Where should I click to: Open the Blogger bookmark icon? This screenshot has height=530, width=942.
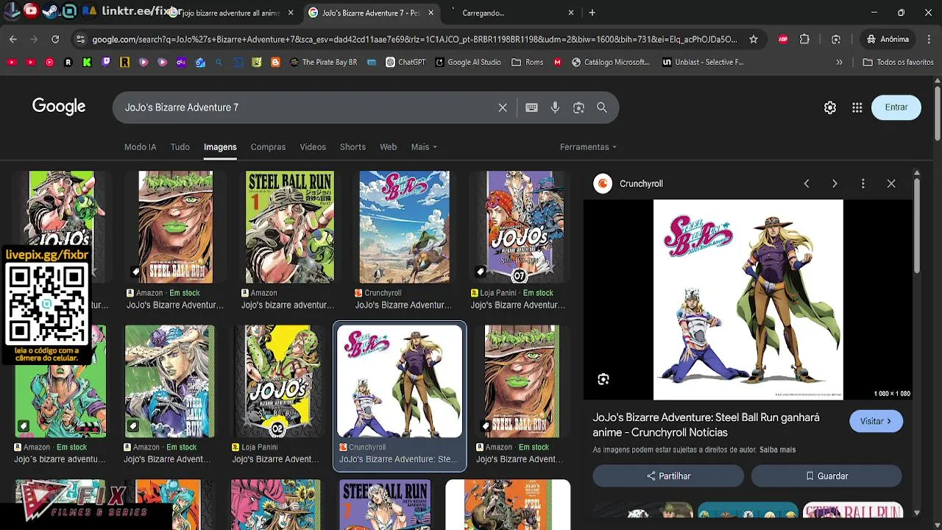275,63
